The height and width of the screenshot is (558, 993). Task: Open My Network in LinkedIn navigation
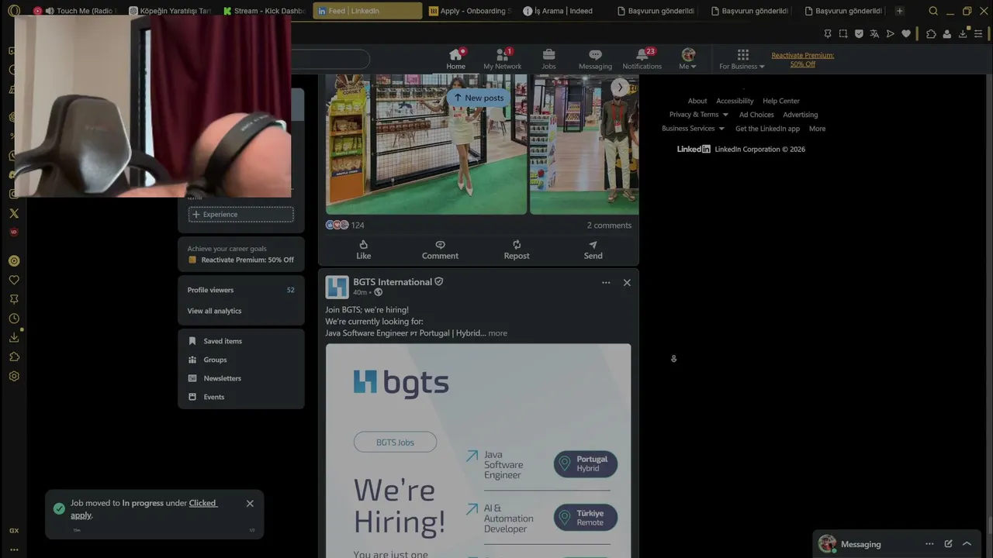pos(503,59)
